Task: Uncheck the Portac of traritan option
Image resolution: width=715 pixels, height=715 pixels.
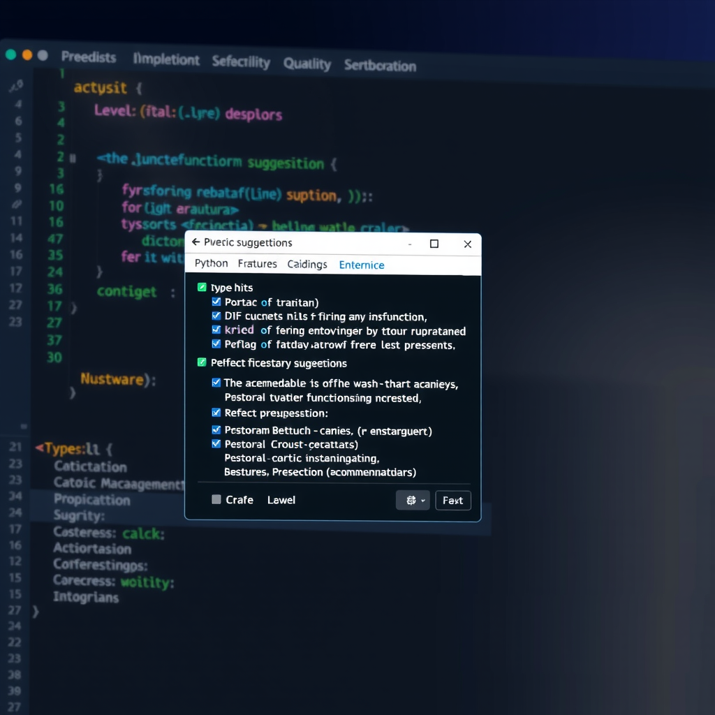Action: tap(216, 302)
